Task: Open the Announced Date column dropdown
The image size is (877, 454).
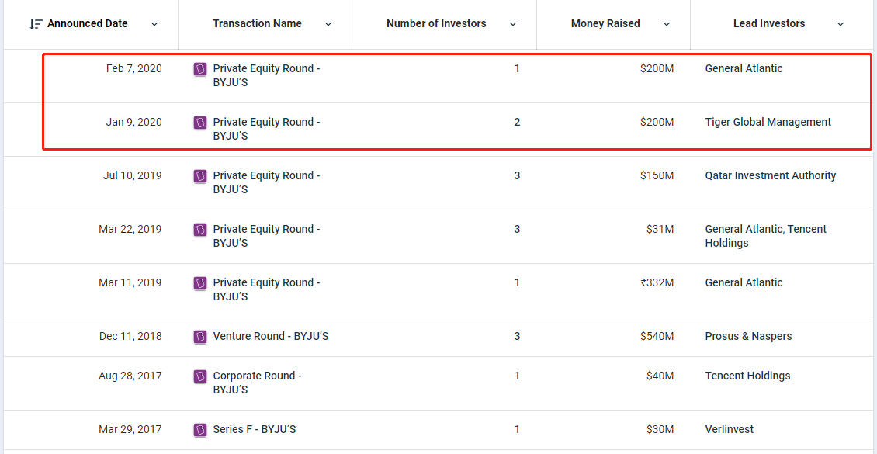Action: 154,24
